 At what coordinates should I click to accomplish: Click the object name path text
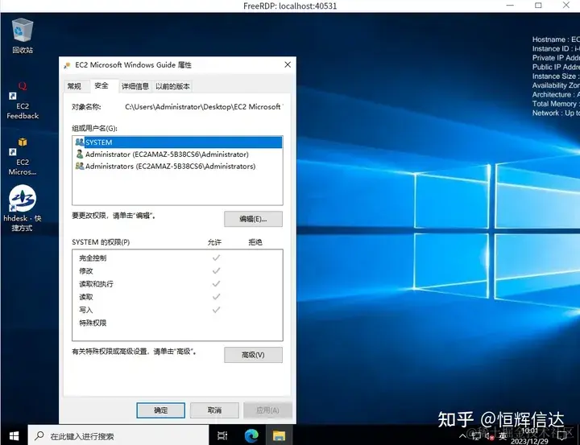tap(204, 107)
